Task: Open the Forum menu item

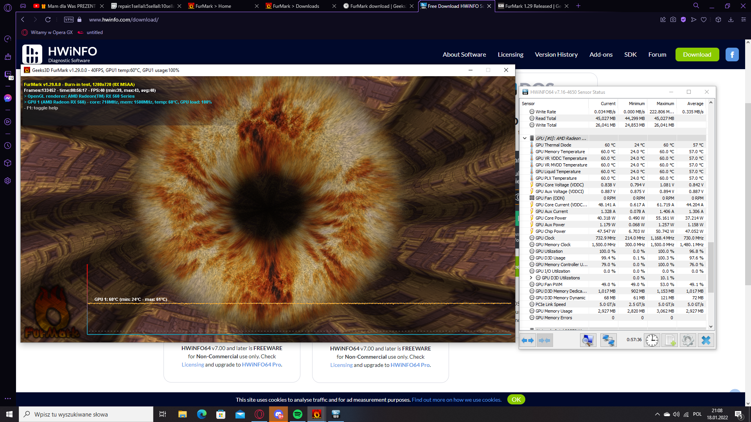Action: click(657, 55)
